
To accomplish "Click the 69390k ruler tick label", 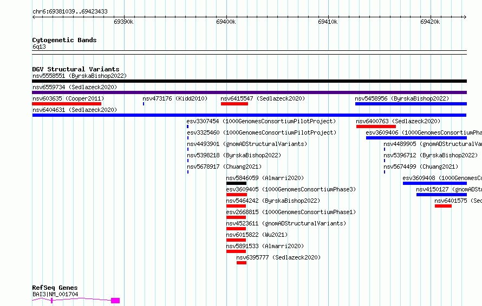I will 123,22.
